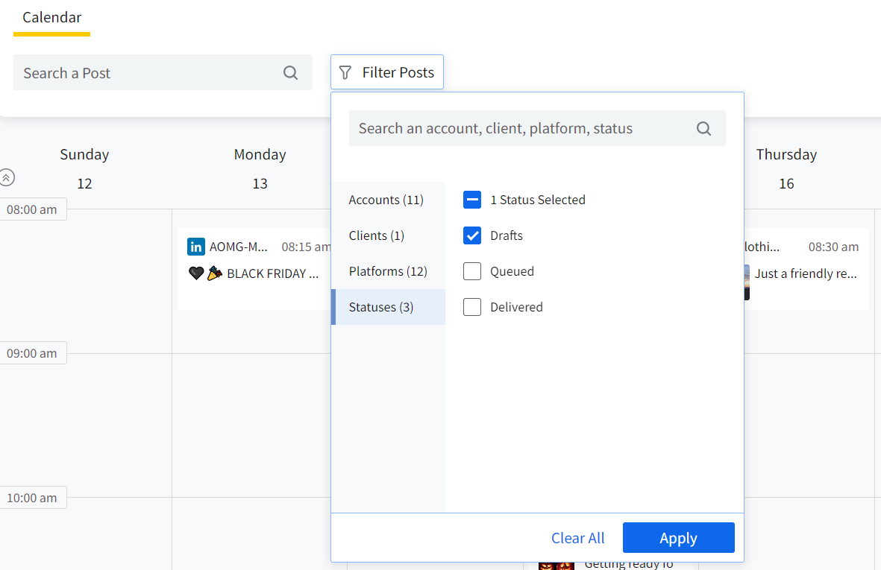Enable the Queued status checkbox
The image size is (881, 570).
[x=472, y=271]
